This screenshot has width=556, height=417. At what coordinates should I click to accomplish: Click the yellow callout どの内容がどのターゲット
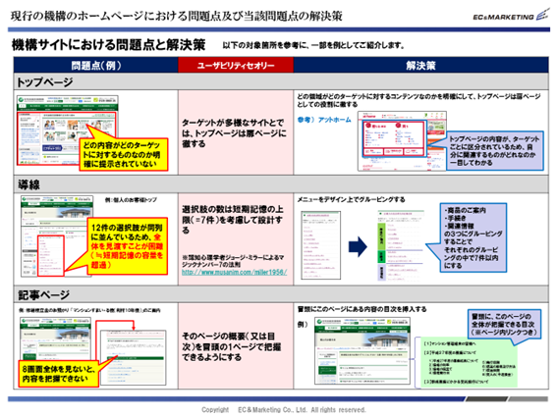coord(123,154)
